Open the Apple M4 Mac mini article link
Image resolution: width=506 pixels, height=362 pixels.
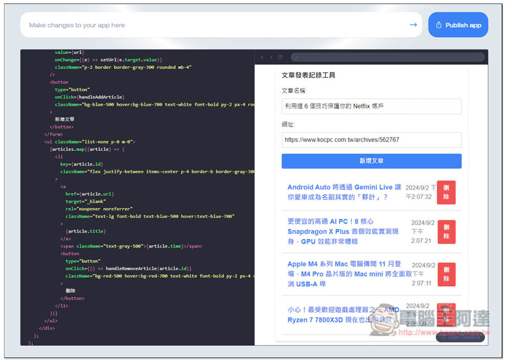tap(350, 274)
